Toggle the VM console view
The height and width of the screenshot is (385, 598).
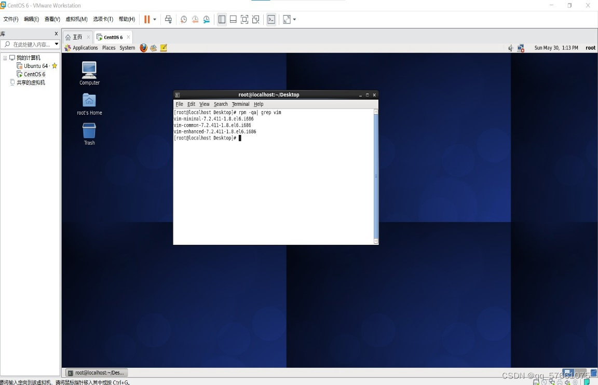click(271, 19)
